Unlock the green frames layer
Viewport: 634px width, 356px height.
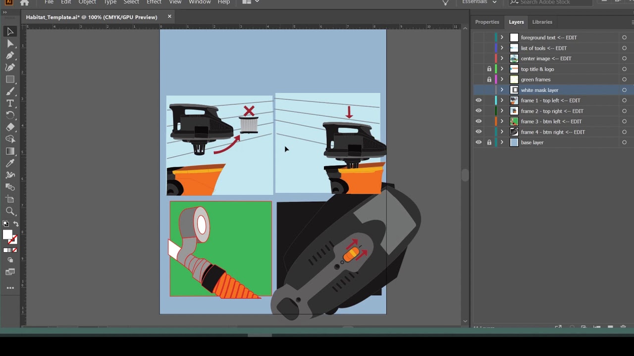coord(489,80)
